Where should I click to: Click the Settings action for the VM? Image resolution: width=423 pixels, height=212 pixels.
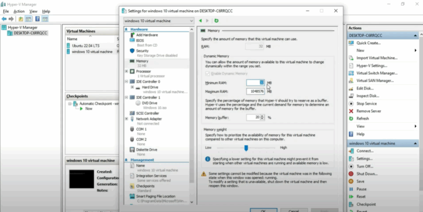[364, 159]
